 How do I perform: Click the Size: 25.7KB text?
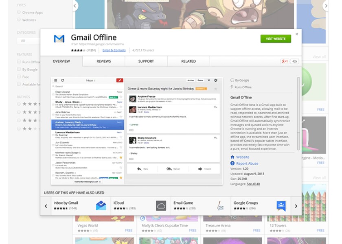click(239, 179)
